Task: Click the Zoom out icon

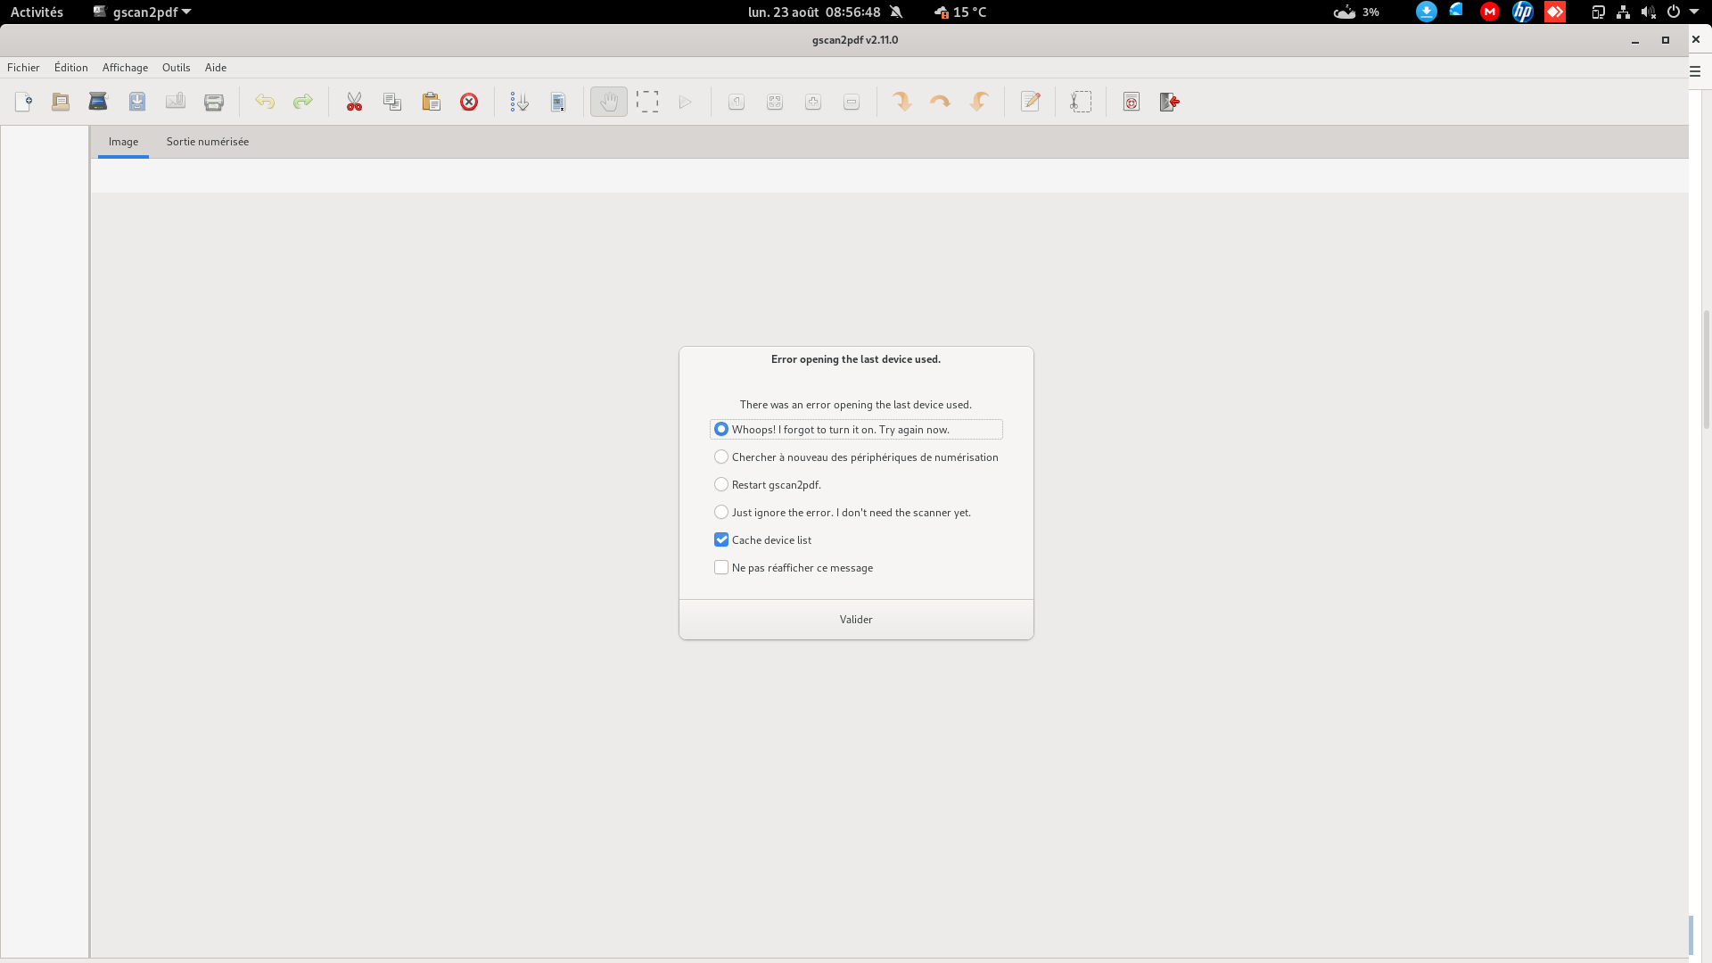Action: [852, 102]
